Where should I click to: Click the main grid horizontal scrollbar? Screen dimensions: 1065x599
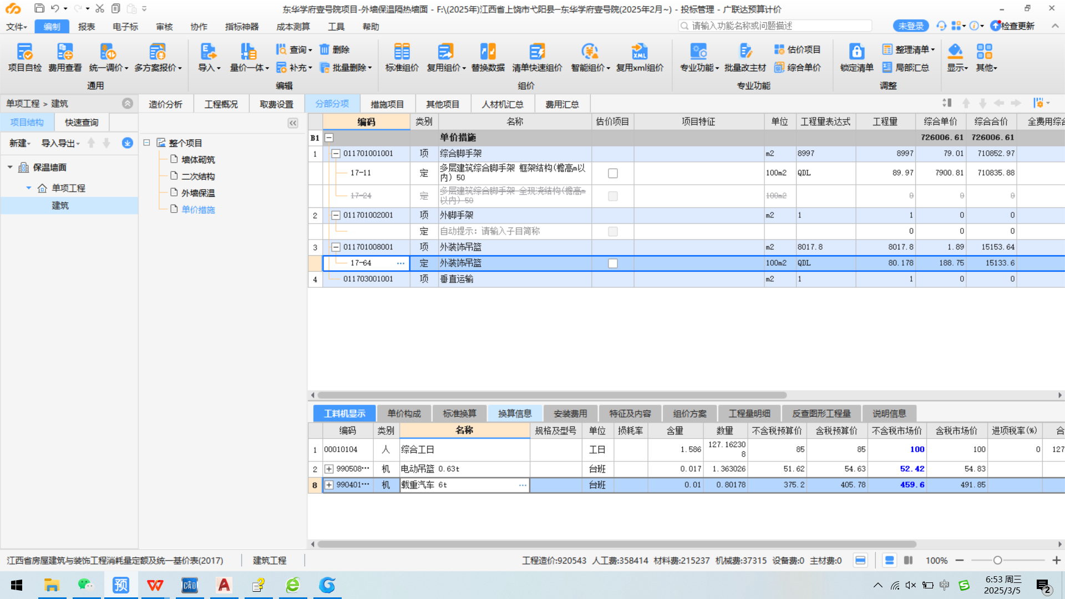[x=552, y=395]
